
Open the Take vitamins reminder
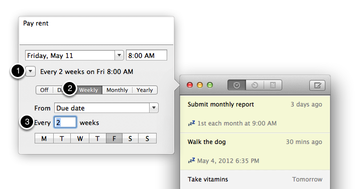(x=255, y=179)
